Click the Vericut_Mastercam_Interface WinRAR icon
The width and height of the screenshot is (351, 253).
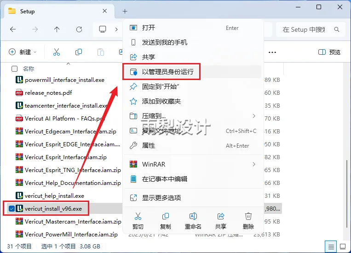coord(19,221)
